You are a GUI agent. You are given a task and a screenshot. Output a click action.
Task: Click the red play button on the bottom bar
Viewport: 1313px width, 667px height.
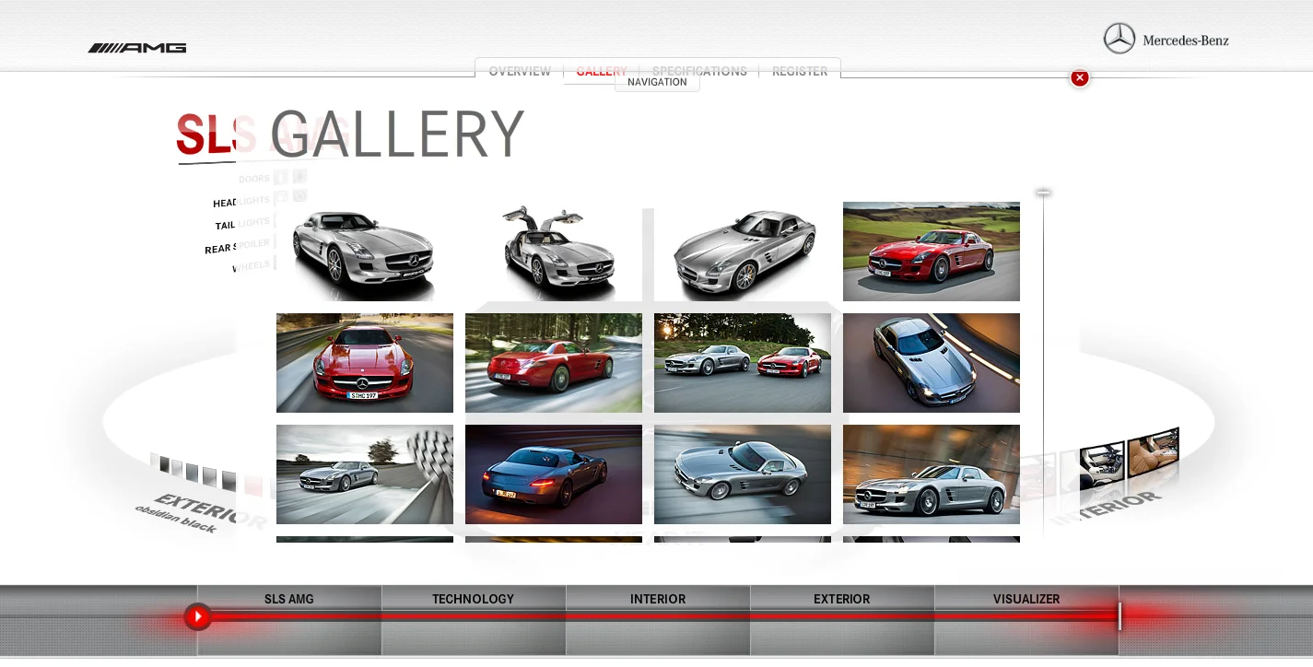197,616
